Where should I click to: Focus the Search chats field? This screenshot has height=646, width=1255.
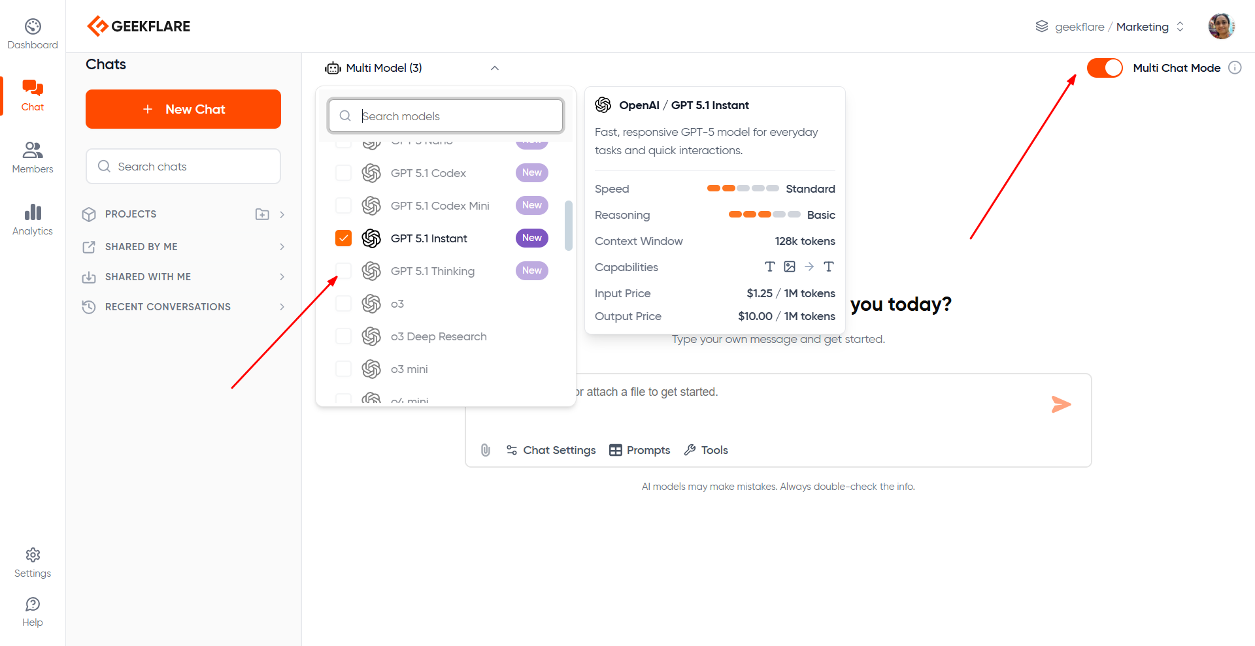183,167
